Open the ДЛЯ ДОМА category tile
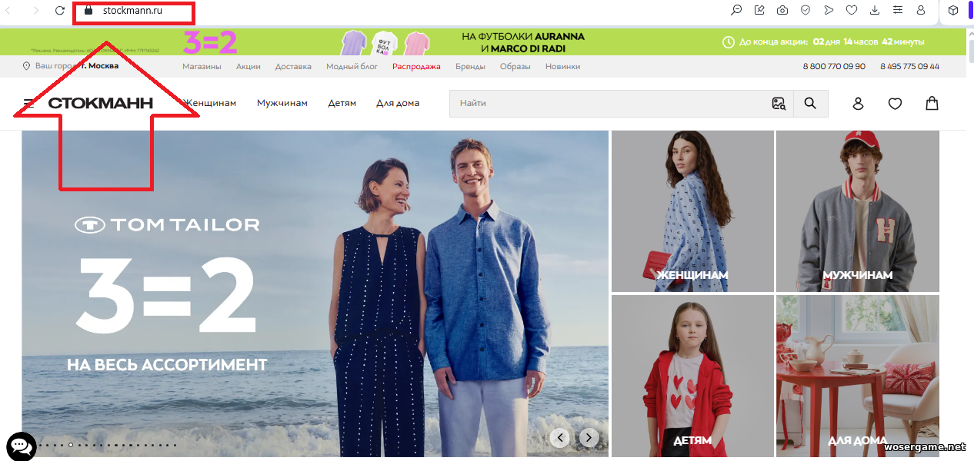 click(858, 376)
